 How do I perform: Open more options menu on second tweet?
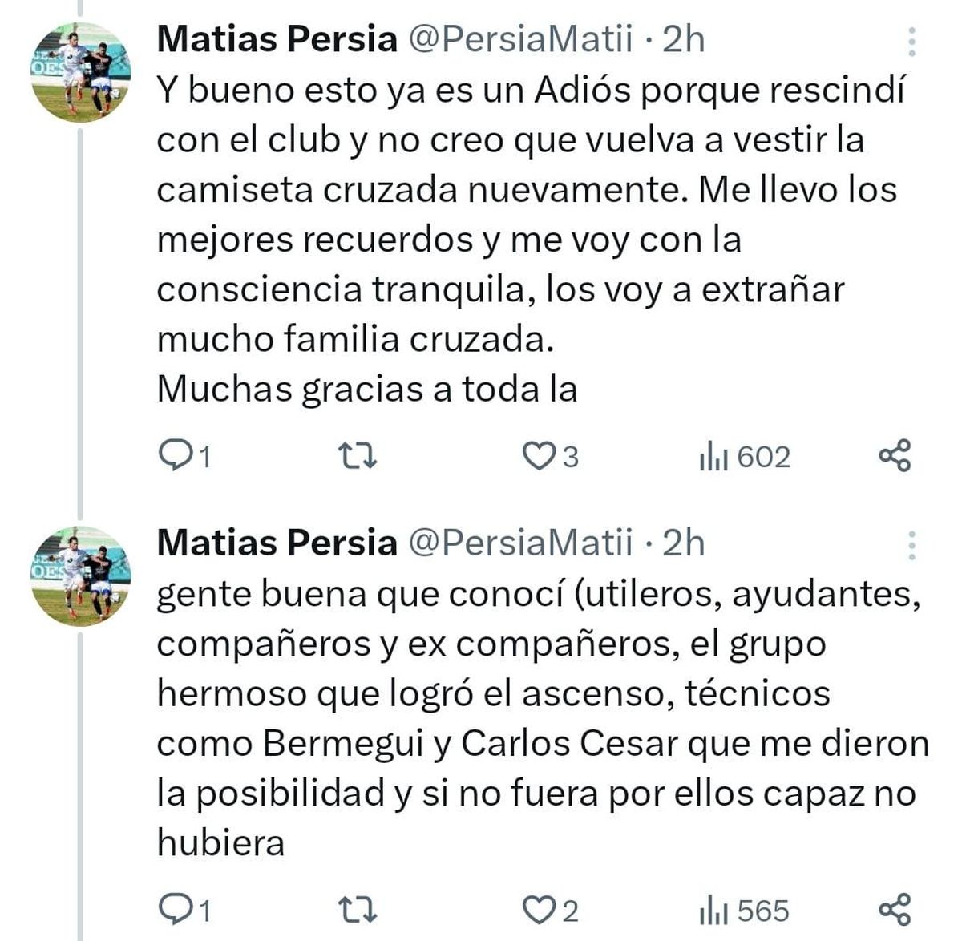911,545
